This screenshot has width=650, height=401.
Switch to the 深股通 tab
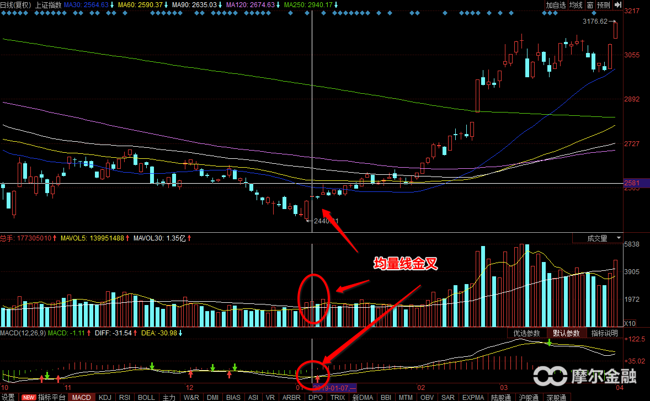[556, 397]
